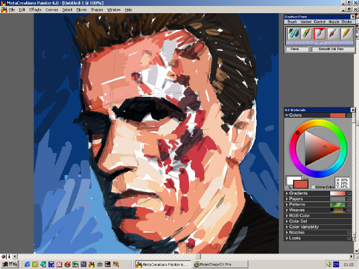Expand the Nozzles section
The image size is (359, 269).
pos(287,233)
